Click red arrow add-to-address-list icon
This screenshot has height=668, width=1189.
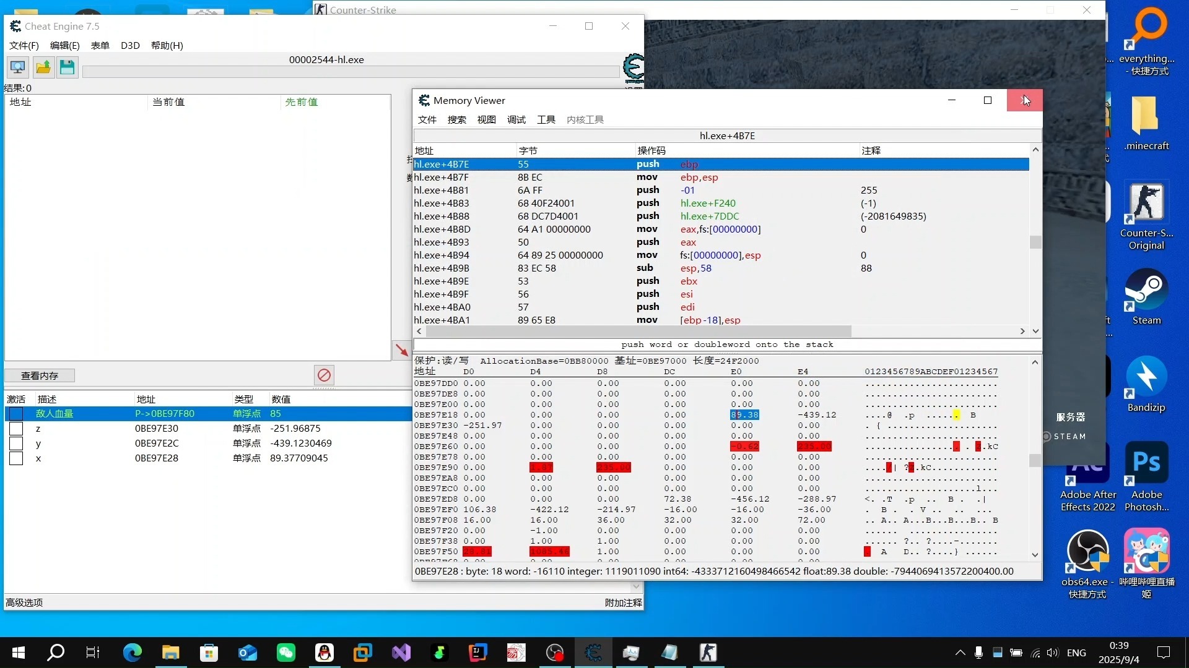(x=401, y=350)
